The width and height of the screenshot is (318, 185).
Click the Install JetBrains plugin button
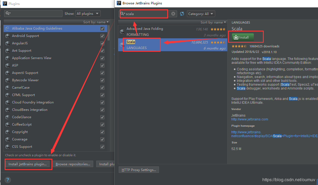(28, 164)
